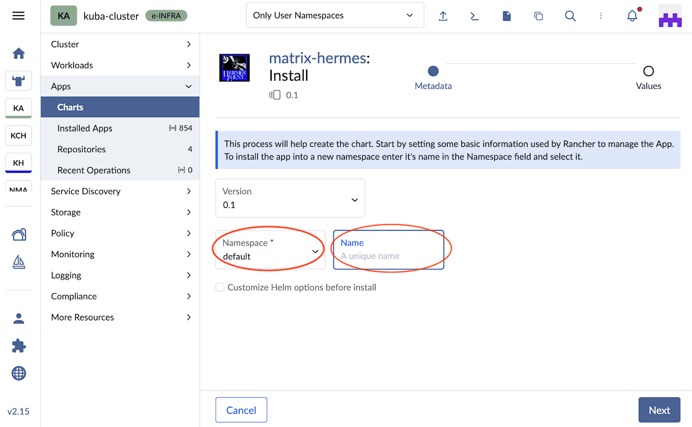Viewport: 692px width, 427px height.
Task: Select the KA cluster shortcut
Action: [18, 108]
